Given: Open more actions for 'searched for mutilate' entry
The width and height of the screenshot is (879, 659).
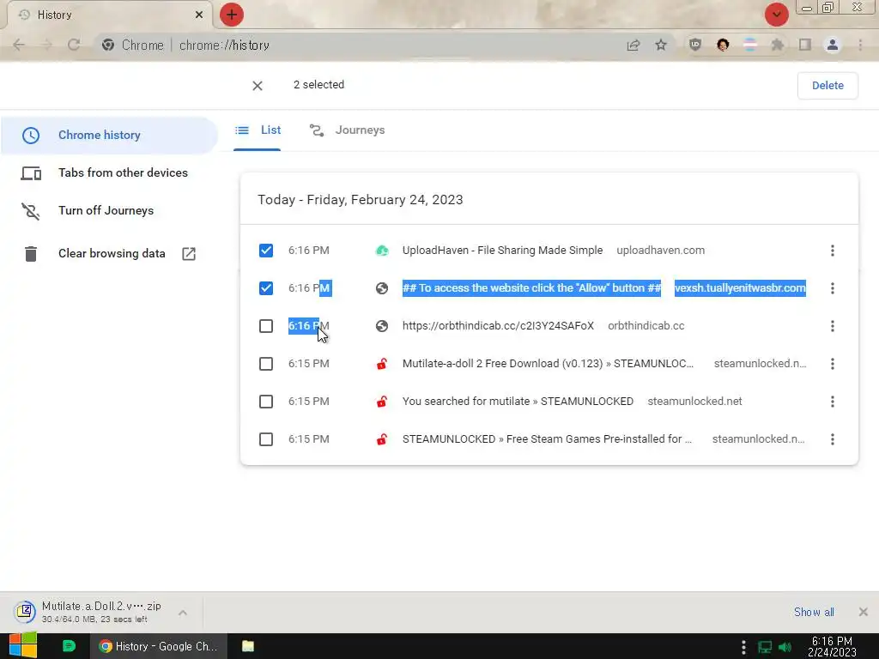Looking at the screenshot, I should 833,402.
